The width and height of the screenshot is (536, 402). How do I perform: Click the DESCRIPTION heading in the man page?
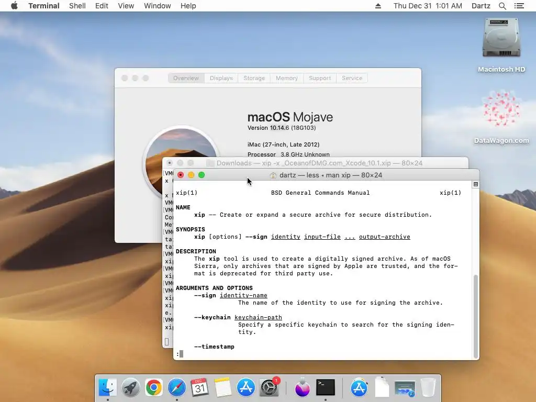point(196,251)
